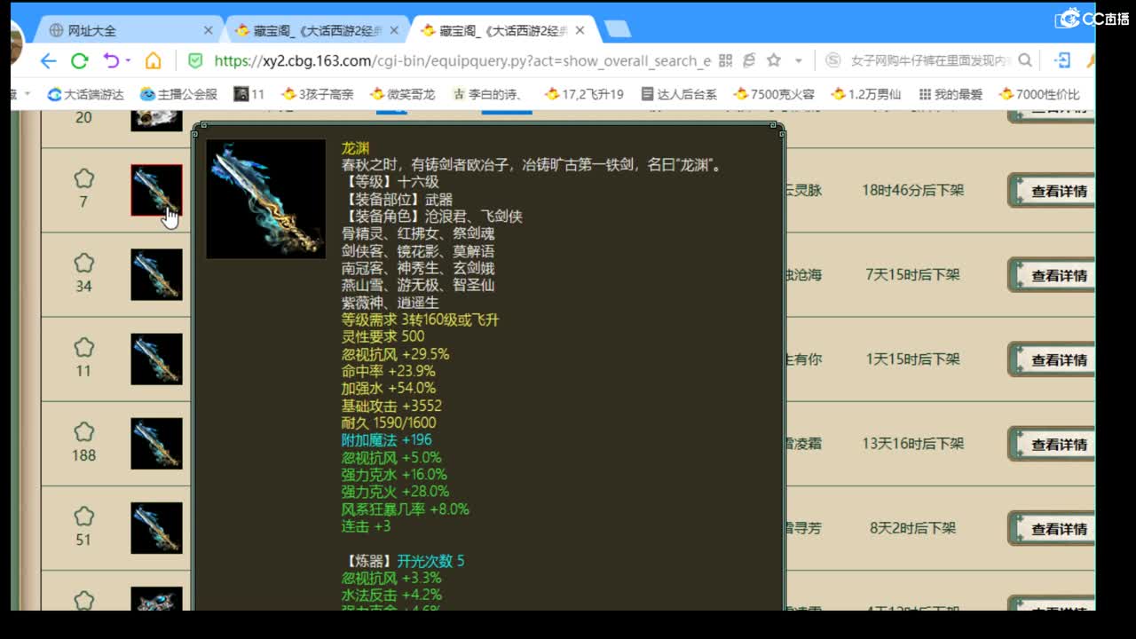Click the magnifier search icon

1025,60
